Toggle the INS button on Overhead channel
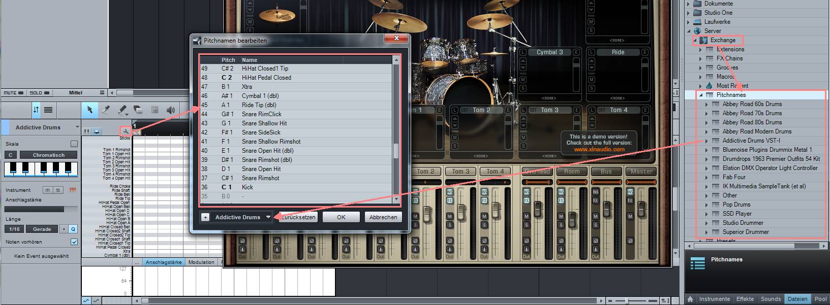830x305 pixels. [x=527, y=192]
